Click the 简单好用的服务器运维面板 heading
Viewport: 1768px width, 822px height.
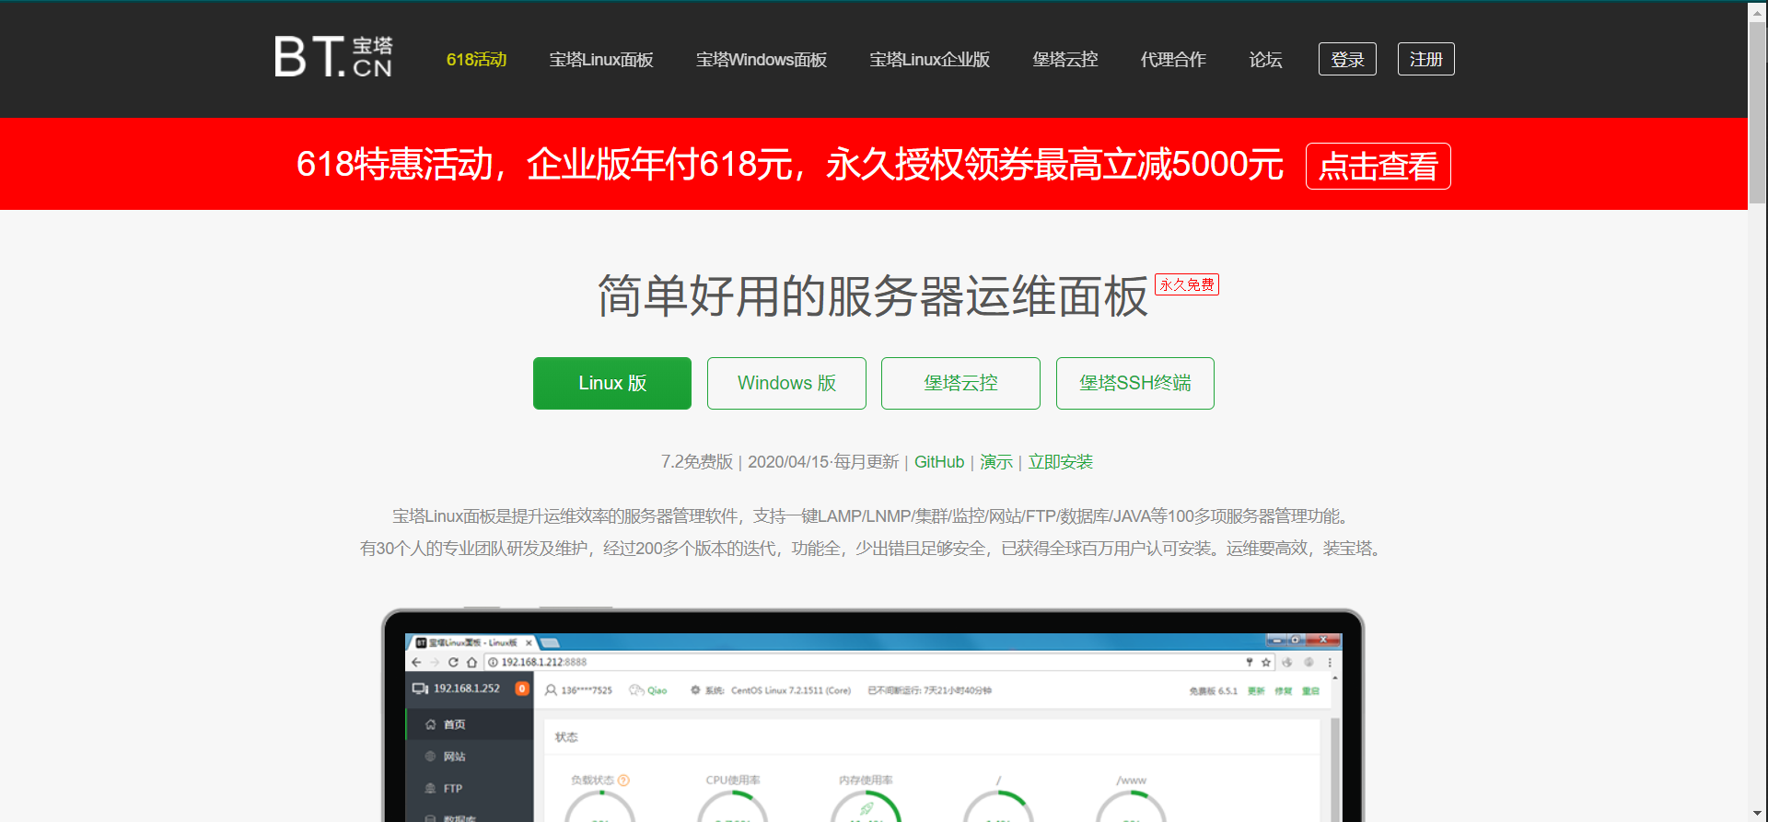873,296
